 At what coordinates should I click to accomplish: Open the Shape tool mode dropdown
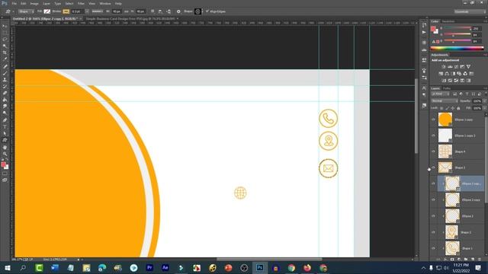[26, 11]
